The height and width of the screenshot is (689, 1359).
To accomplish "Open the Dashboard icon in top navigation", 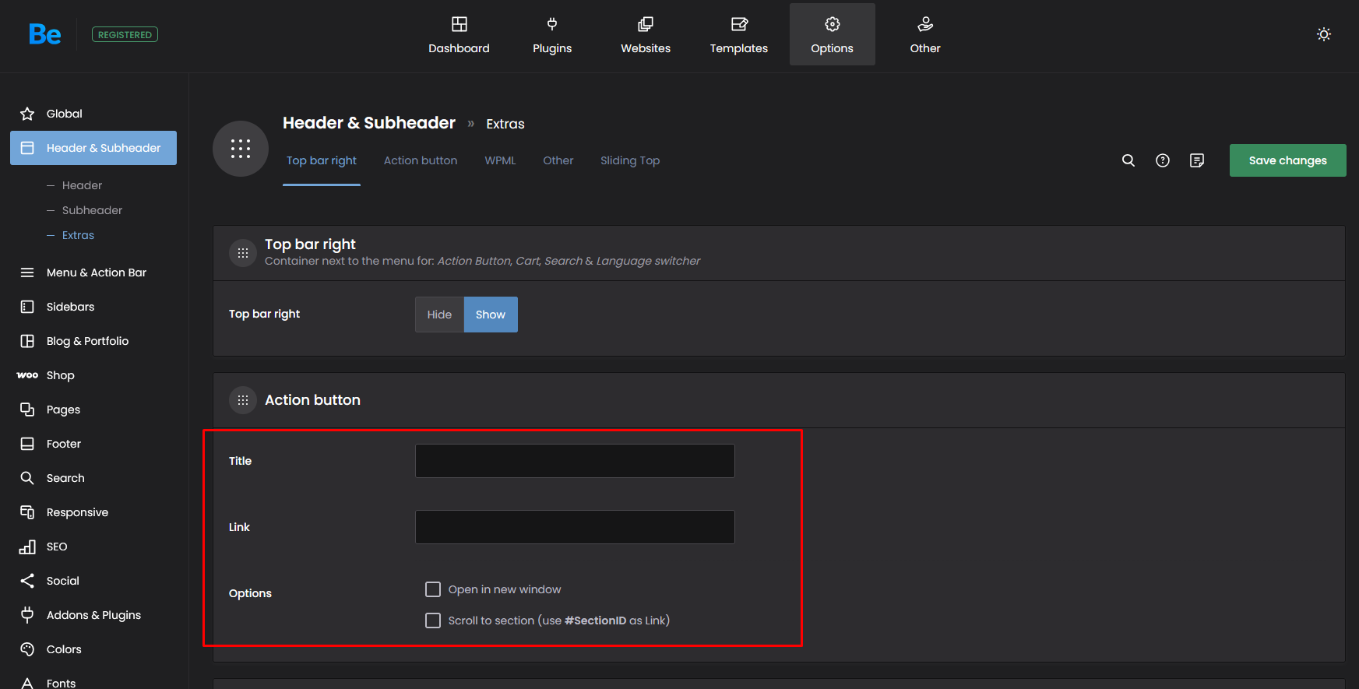I will (x=459, y=25).
